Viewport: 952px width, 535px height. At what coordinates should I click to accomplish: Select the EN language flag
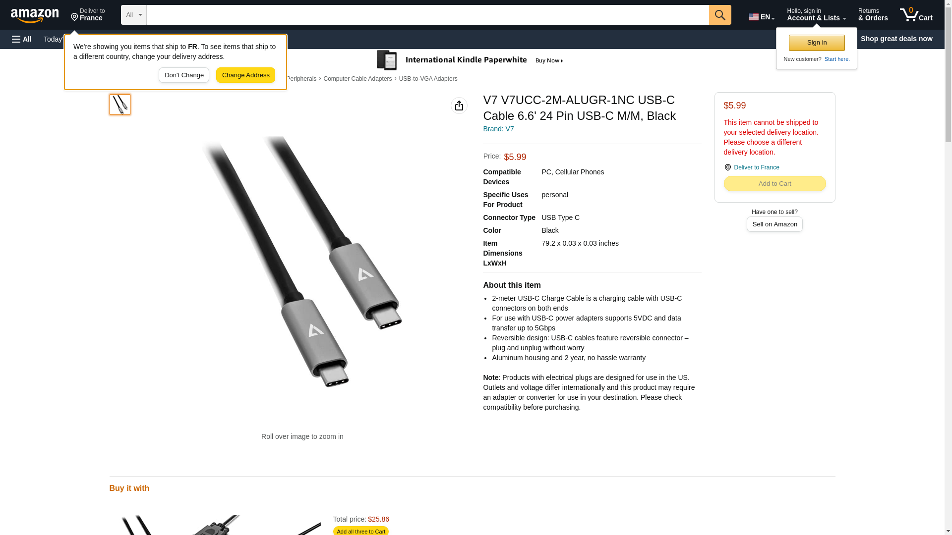(x=762, y=17)
